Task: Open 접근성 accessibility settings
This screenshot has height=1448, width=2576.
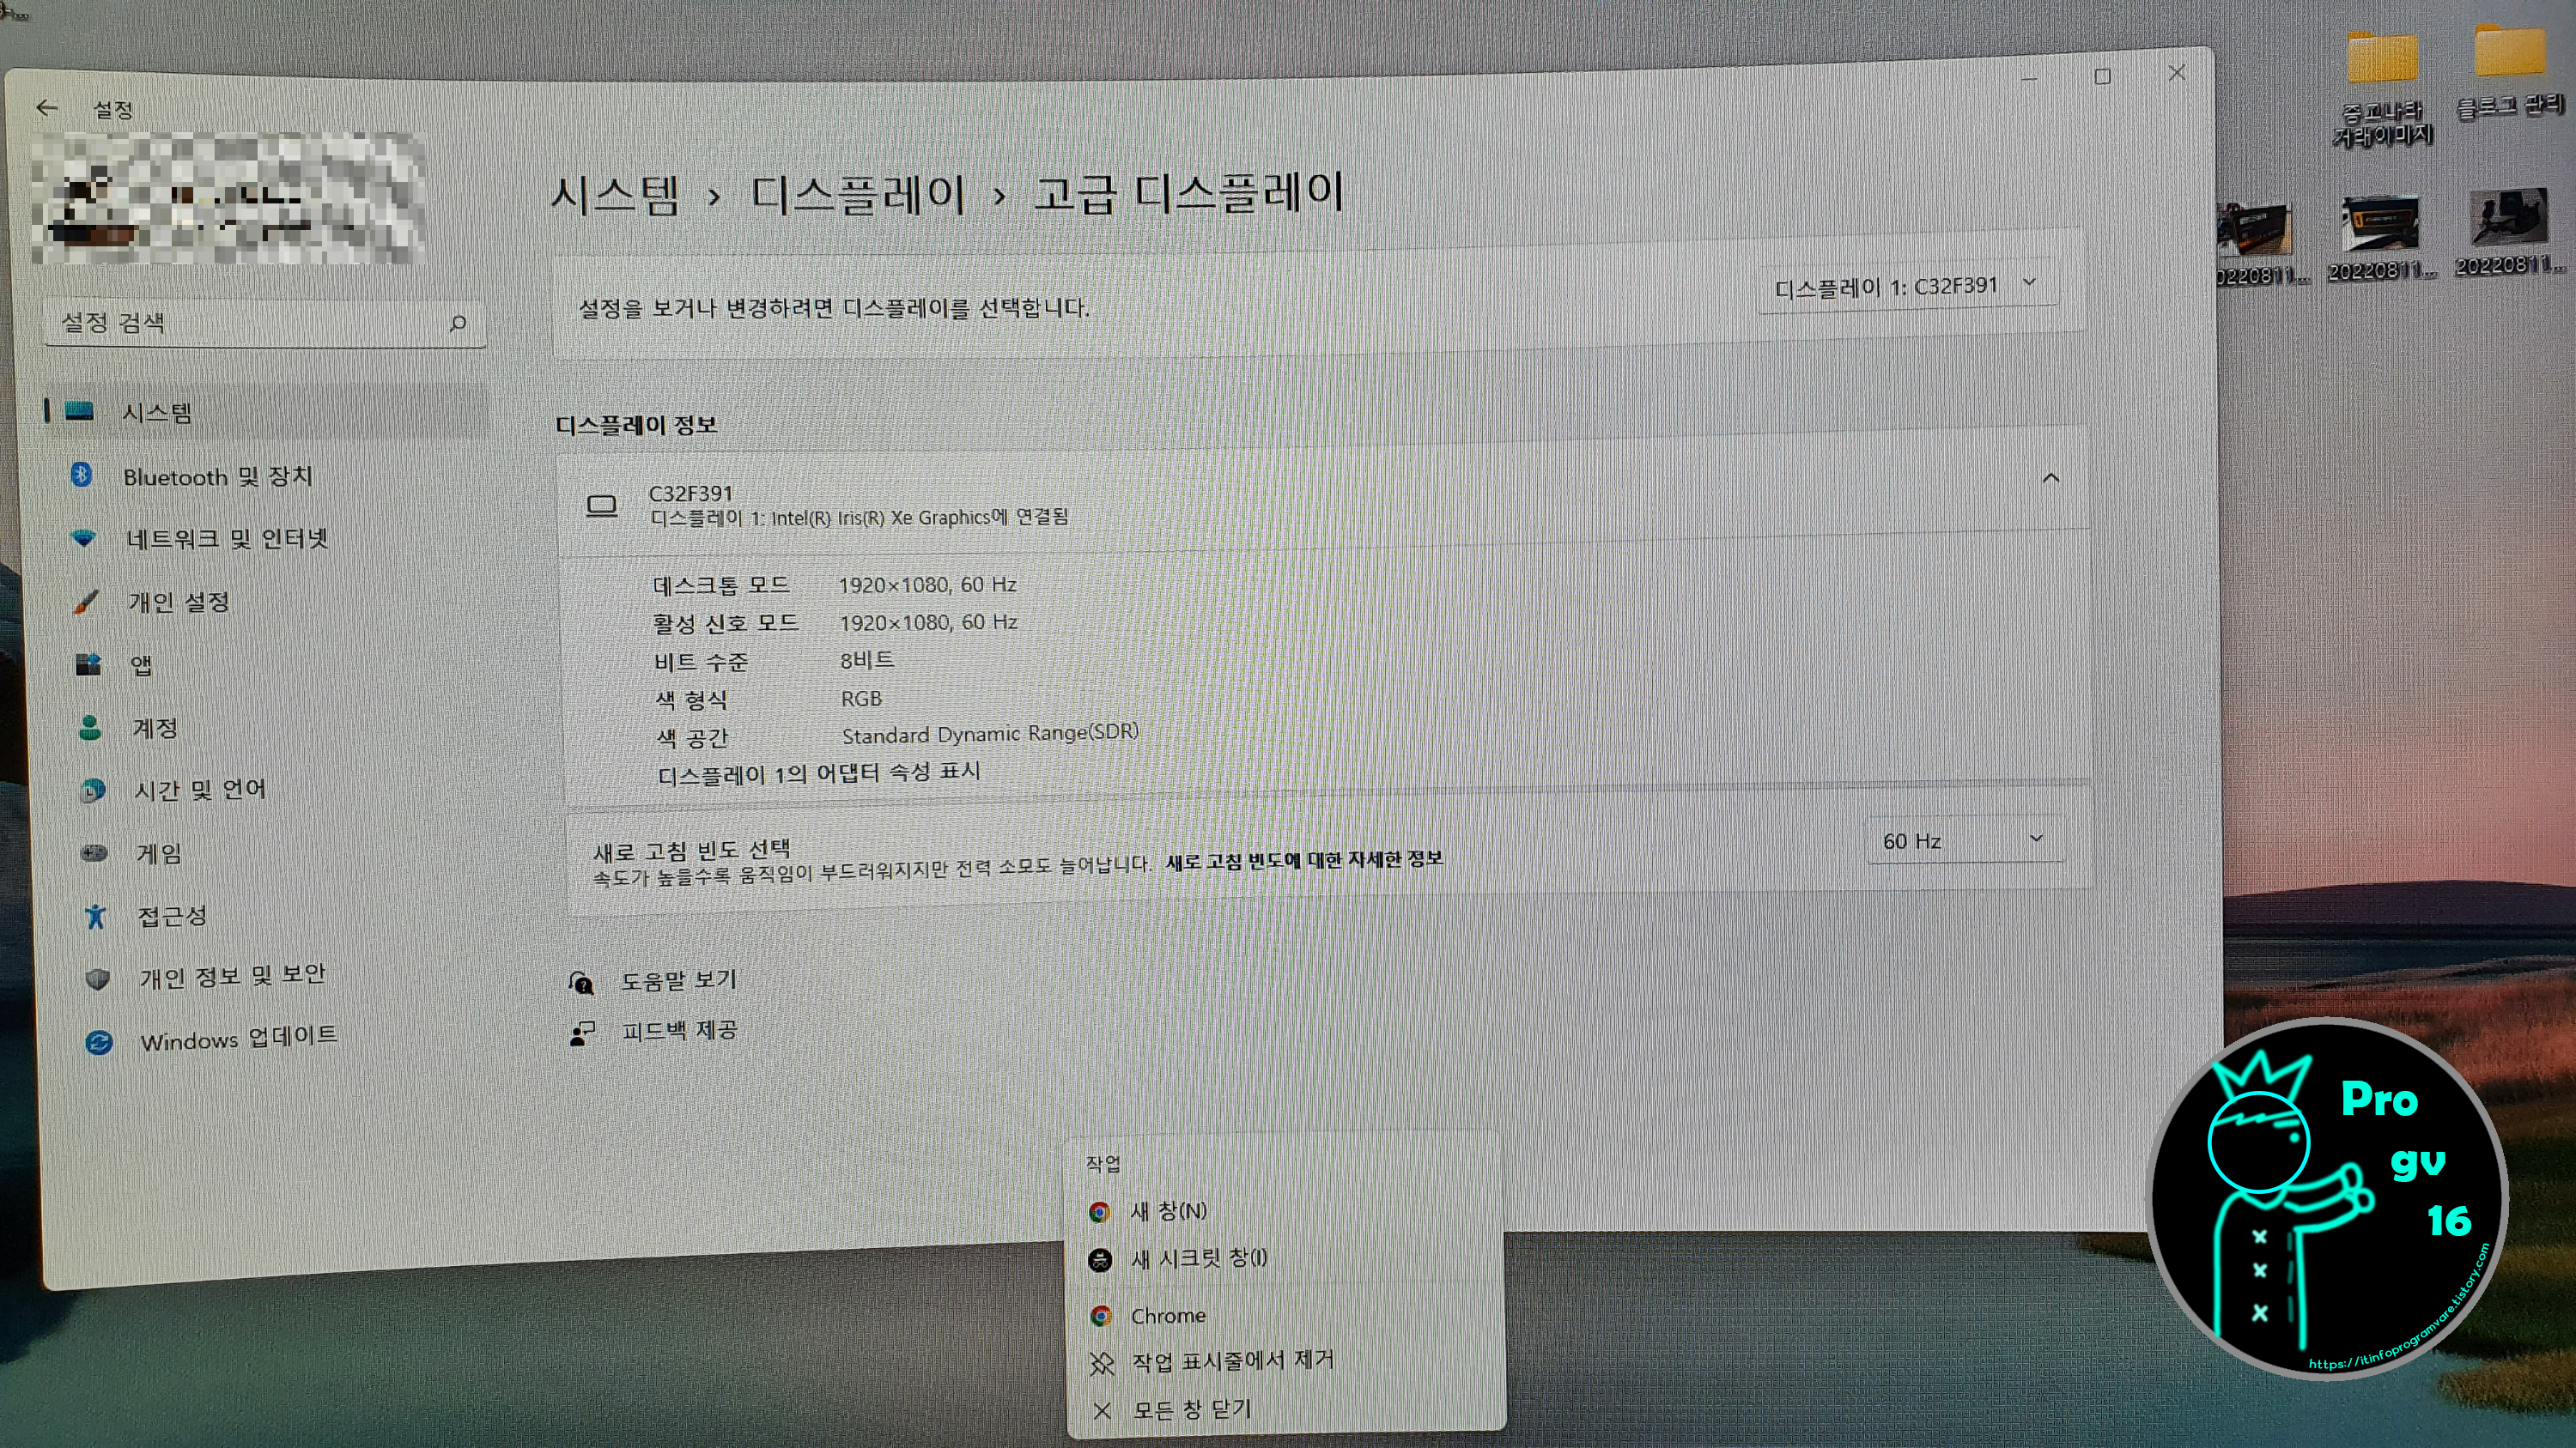Action: (171, 915)
